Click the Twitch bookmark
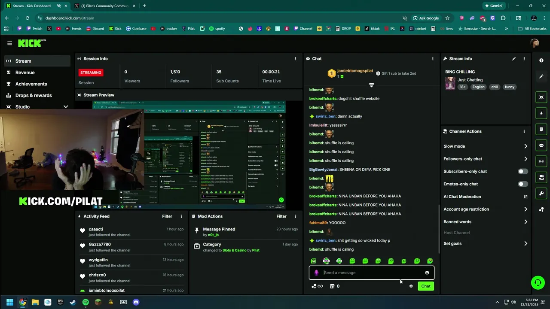Screen dimensions: 550x309 coord(34,29)
